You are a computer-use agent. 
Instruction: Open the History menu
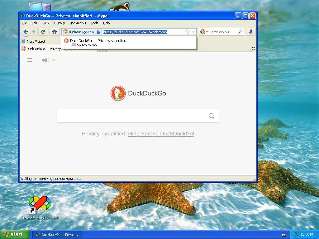pos(60,23)
